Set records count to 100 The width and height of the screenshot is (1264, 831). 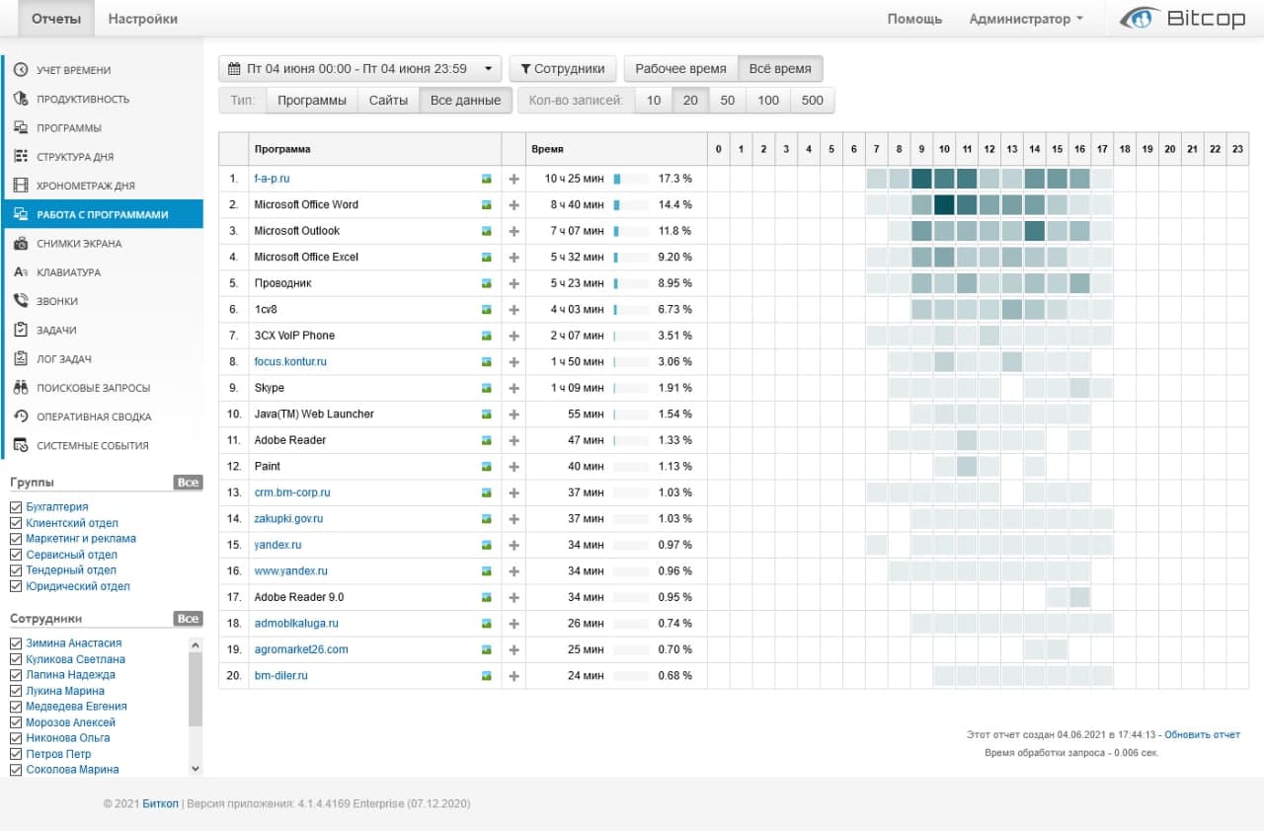point(768,101)
